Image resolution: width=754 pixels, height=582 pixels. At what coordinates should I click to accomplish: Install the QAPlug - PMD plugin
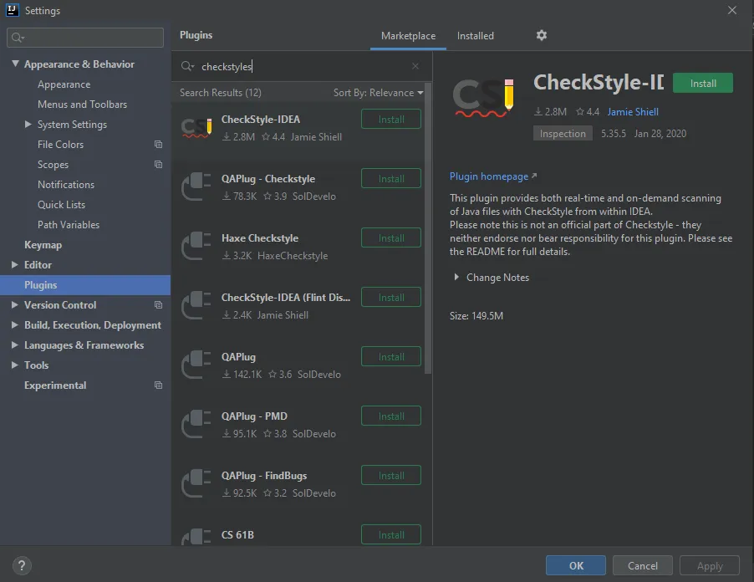(391, 416)
